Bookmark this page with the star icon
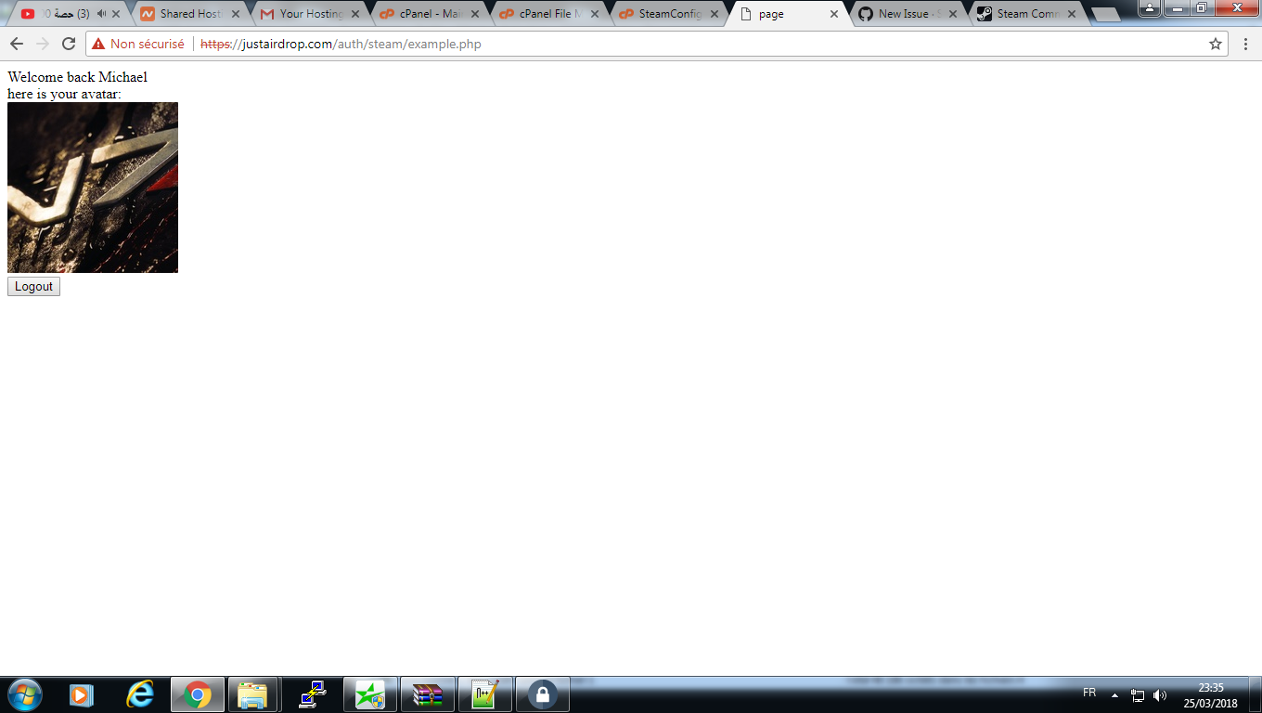This screenshot has height=713, width=1262. click(1215, 44)
